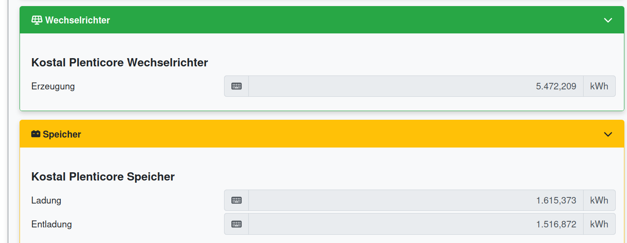Click the Kostal Plenticore Speicher heading
627x243 pixels.
pyautogui.click(x=103, y=177)
